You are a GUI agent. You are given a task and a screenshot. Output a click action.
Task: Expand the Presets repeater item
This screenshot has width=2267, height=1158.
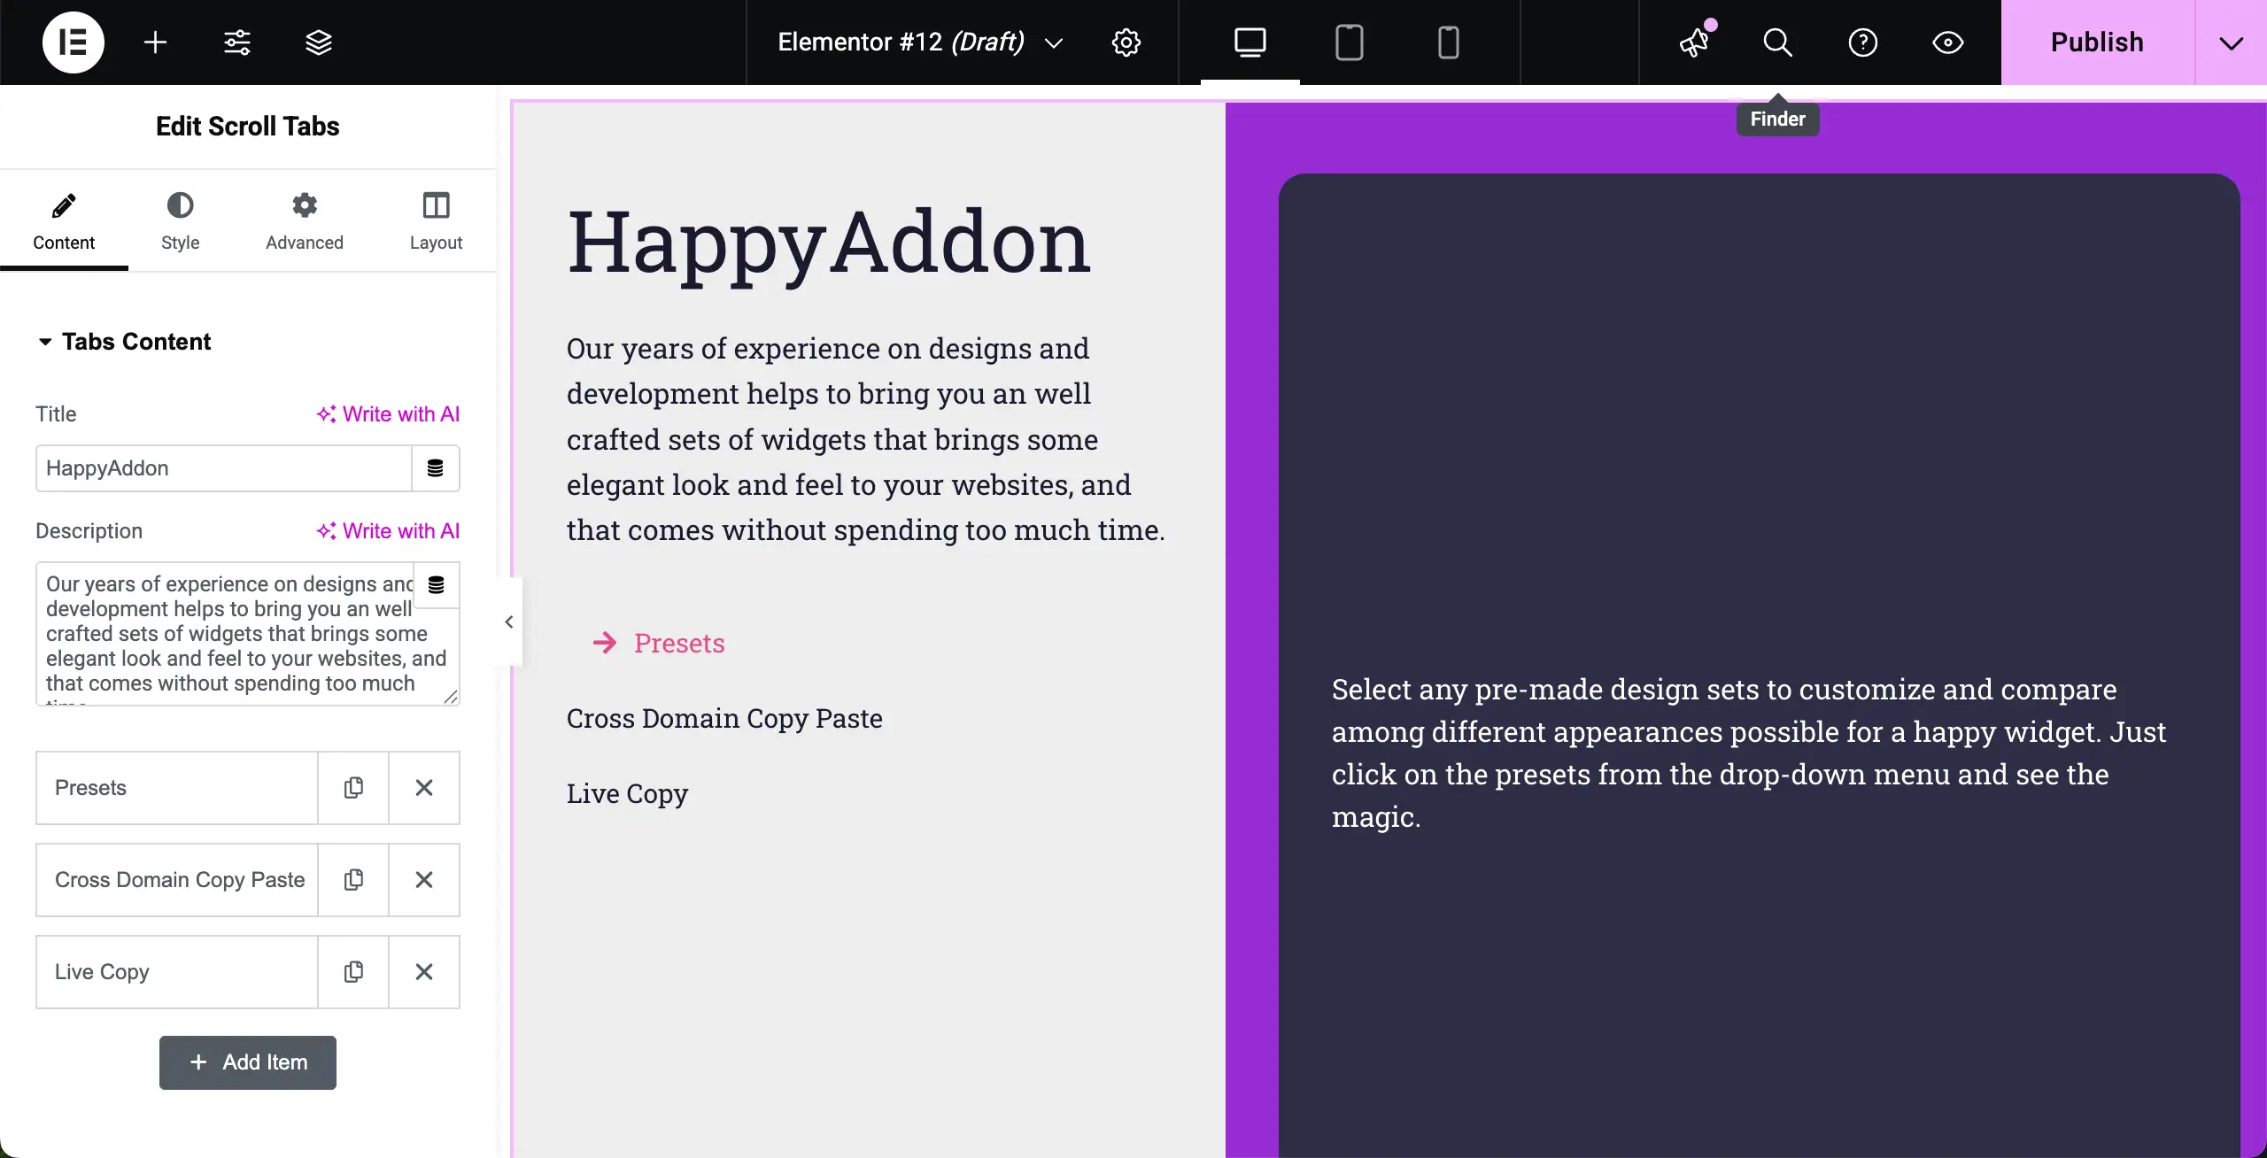pos(177,788)
